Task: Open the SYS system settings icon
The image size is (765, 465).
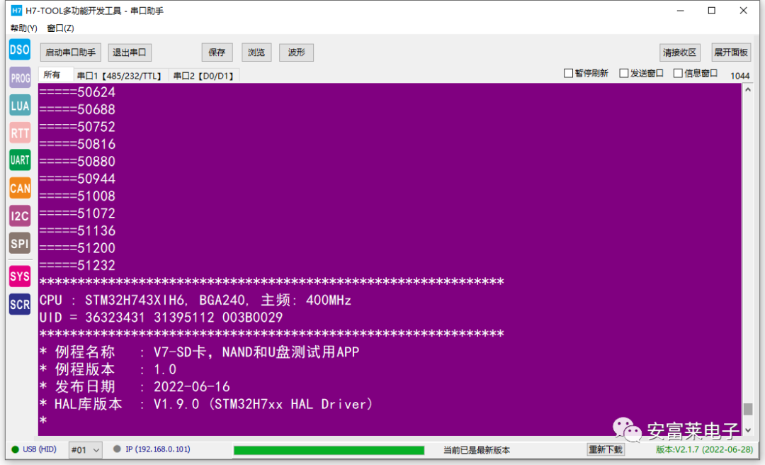Action: pos(20,276)
